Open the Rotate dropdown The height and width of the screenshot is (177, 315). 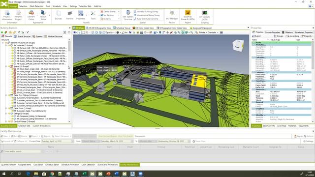pos(203,32)
